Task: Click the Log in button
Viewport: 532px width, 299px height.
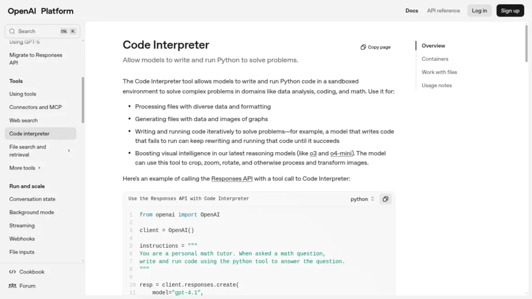Action: 479,10
